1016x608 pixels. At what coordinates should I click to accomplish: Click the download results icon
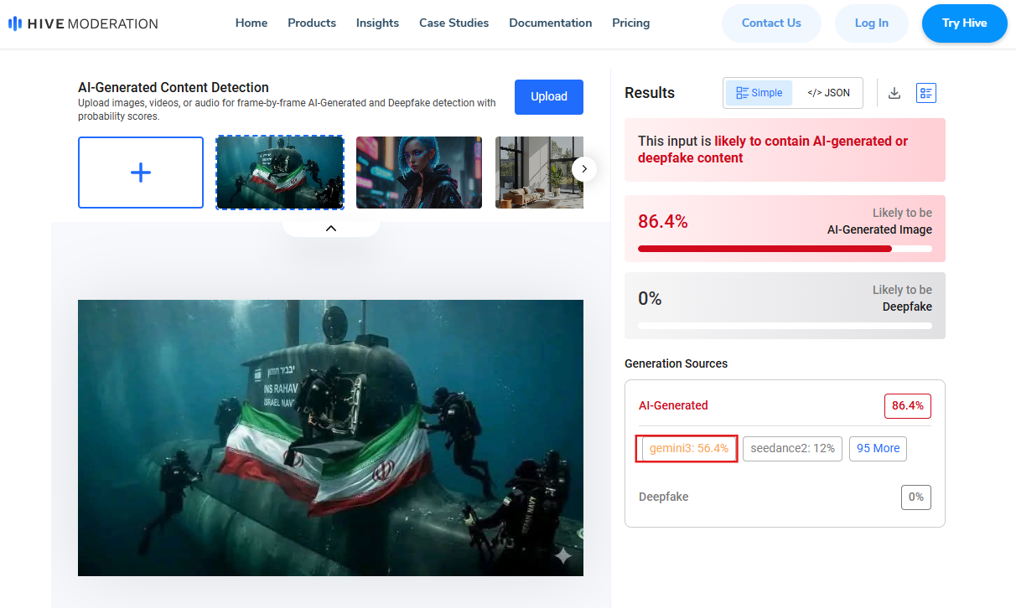click(894, 93)
